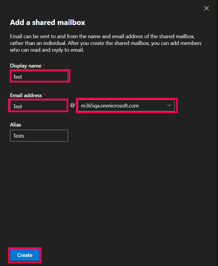Viewport: 218px width, 266px height.
Task: Dismiss the dialog using the X icon
Action: 206,8
